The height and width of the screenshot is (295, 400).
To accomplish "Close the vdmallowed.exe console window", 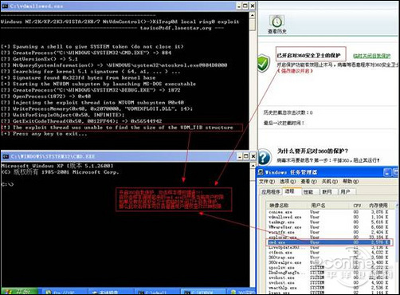I will click(x=253, y=6).
